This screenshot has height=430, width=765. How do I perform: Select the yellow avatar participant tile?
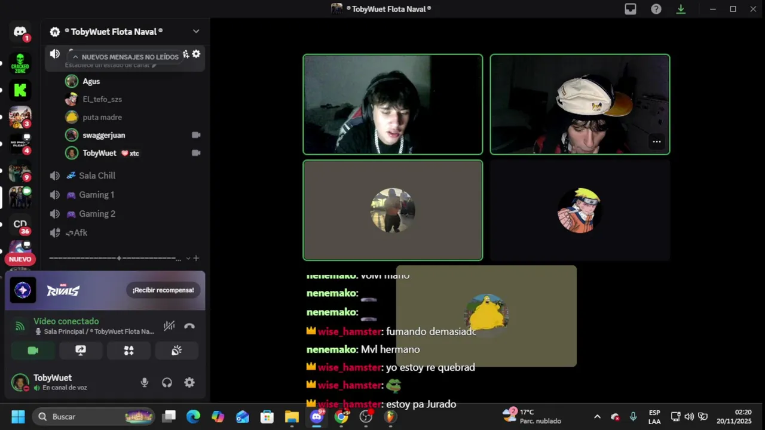[x=486, y=316]
